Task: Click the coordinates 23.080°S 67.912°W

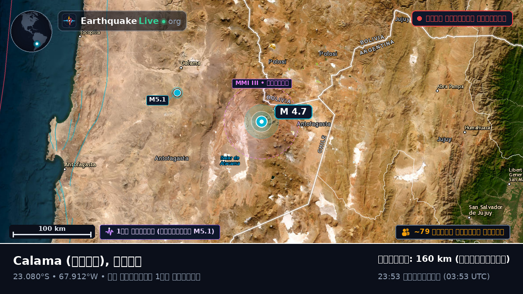Action: pyautogui.click(x=55, y=277)
